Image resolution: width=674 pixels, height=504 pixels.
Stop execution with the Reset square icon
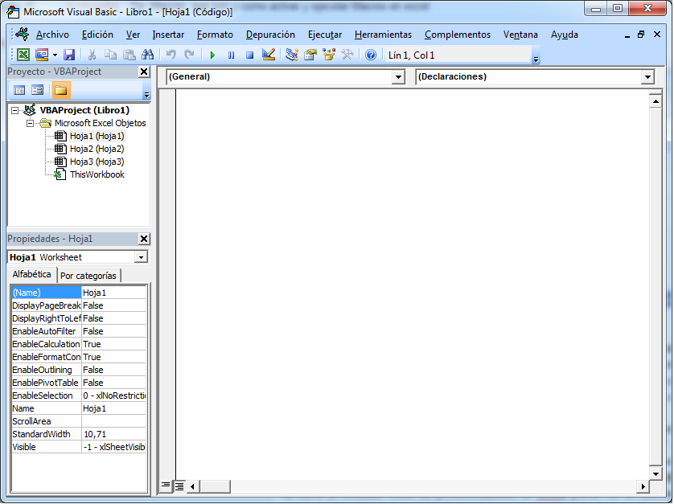coord(250,55)
